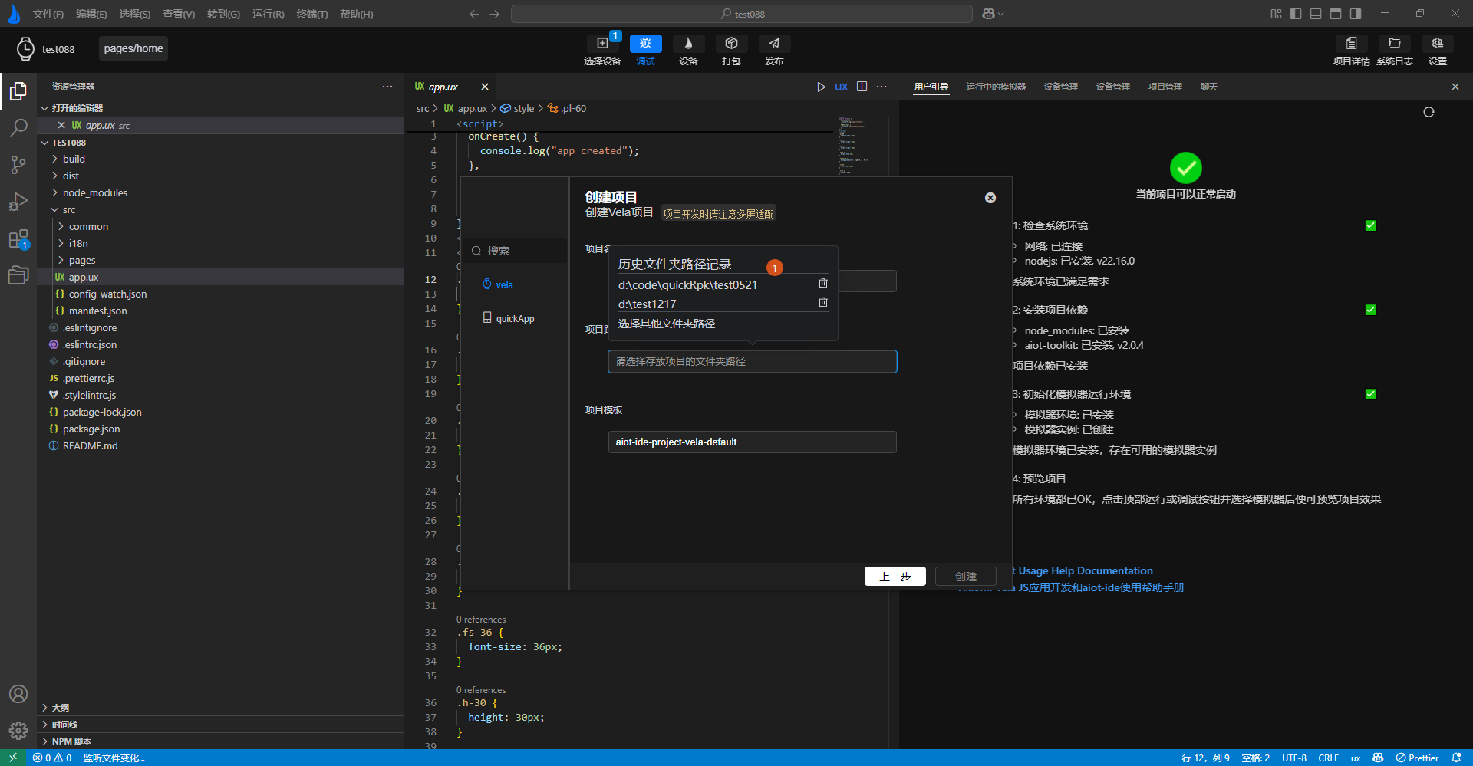1473x766 pixels.
Task: Delete history path d:\test1217 with trash icon
Action: (823, 303)
